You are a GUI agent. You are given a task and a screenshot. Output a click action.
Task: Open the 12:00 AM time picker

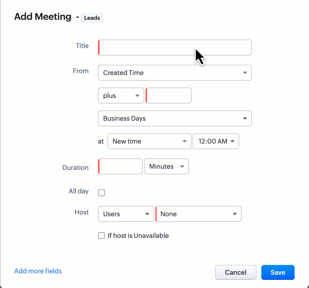tap(216, 141)
